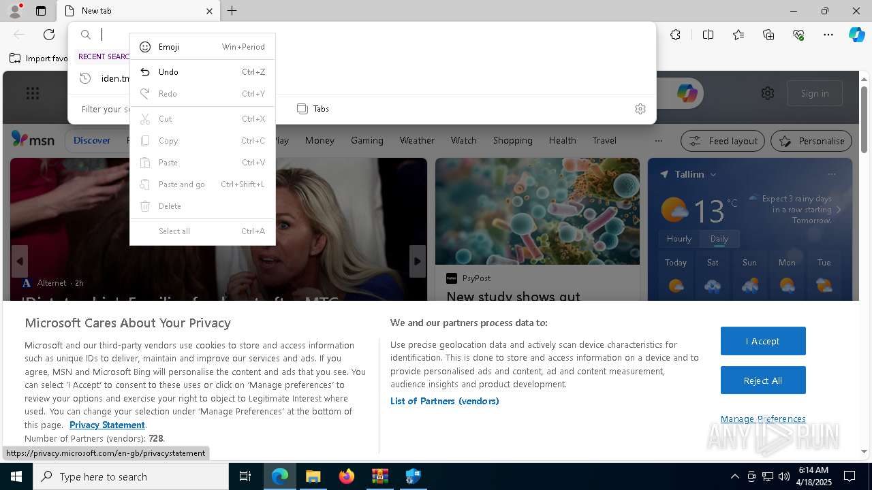The width and height of the screenshot is (872, 490).
Task: Open the Watch category
Action: click(x=463, y=140)
